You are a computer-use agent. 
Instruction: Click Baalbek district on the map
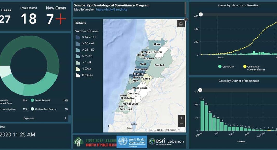pyautogui.click(x=160, y=65)
